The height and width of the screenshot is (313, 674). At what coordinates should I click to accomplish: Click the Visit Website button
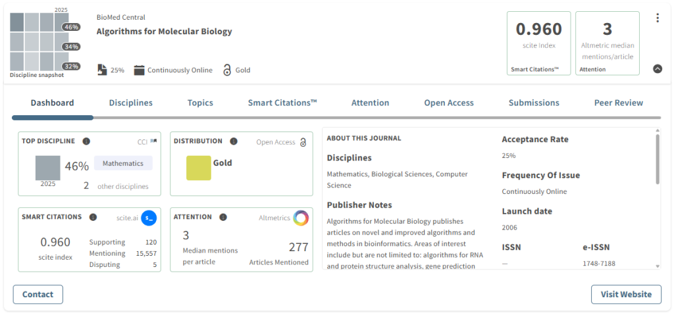click(626, 295)
